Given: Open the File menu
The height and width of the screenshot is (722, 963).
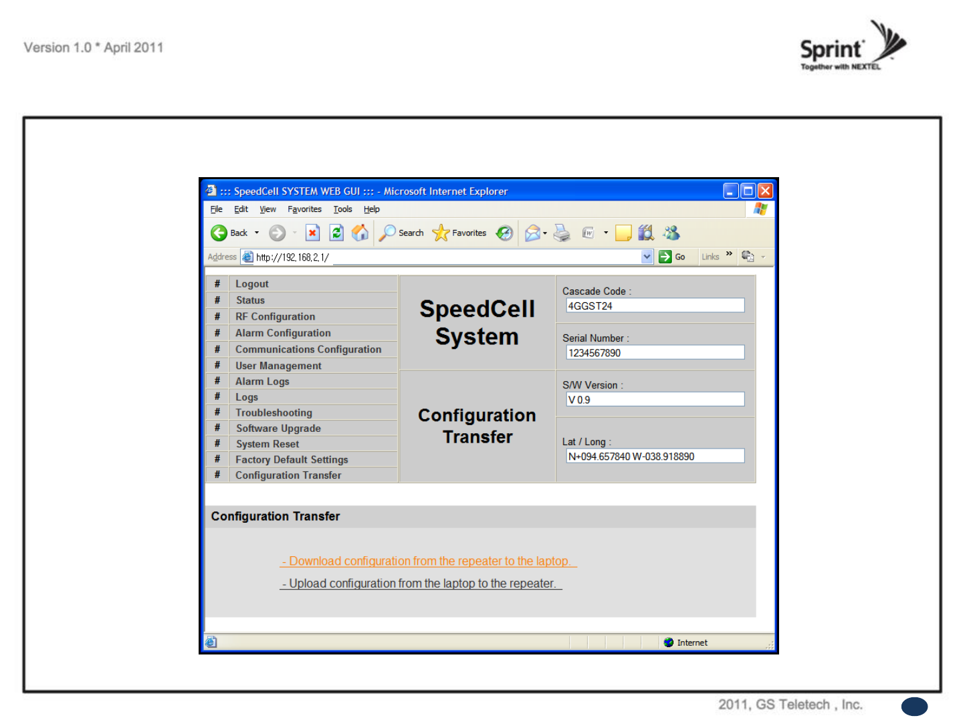Looking at the screenshot, I should tap(217, 209).
